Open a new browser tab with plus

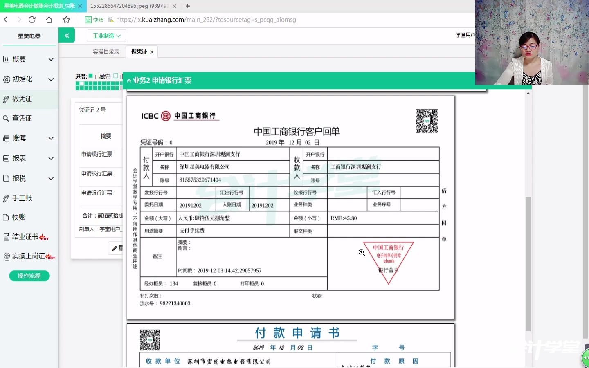coord(188,6)
